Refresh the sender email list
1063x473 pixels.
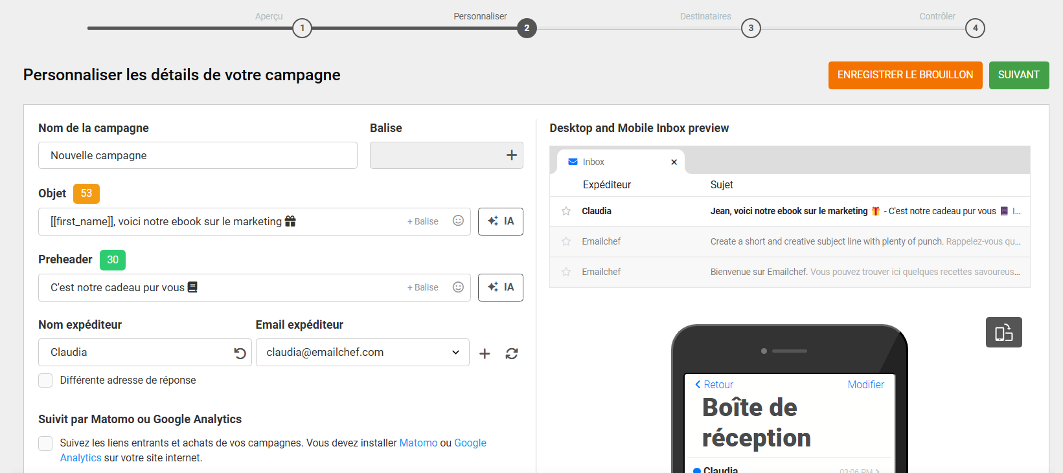click(x=512, y=353)
